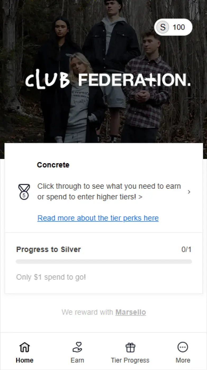Expand tier details with right chevron
This screenshot has height=370, width=207.
click(x=189, y=192)
